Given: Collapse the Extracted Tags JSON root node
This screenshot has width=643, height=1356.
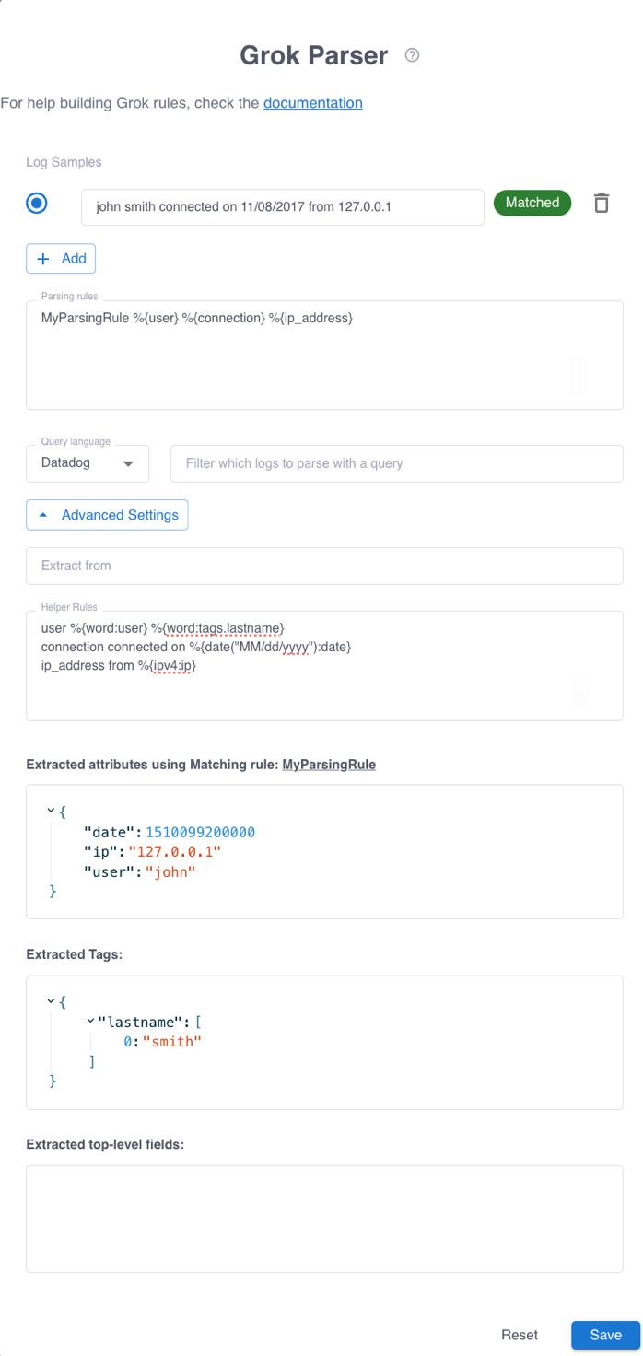Looking at the screenshot, I should 53,1001.
